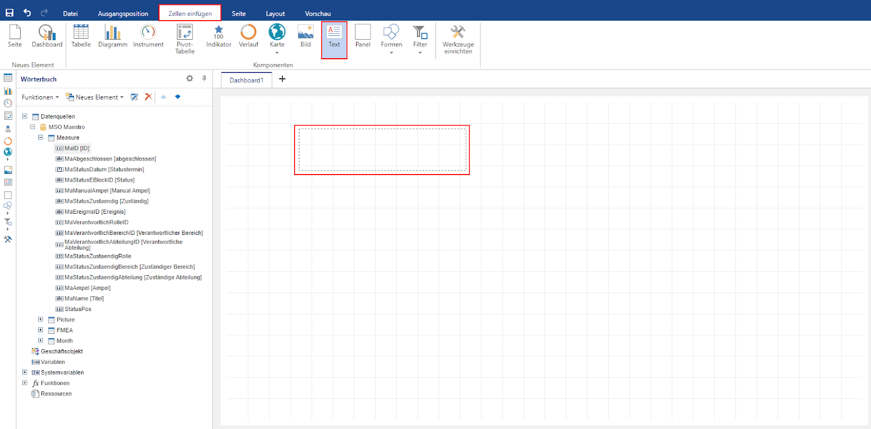Open the Neues Element dropdown
Viewport: 871px width, 429px height.
(x=95, y=97)
